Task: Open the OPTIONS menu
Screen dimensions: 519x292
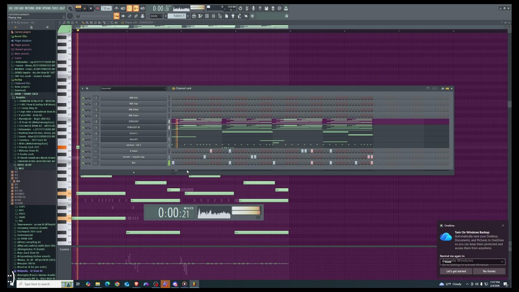Action: (47, 8)
